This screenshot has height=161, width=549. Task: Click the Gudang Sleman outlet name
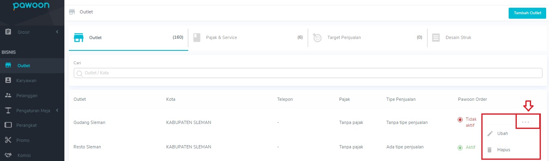click(89, 122)
